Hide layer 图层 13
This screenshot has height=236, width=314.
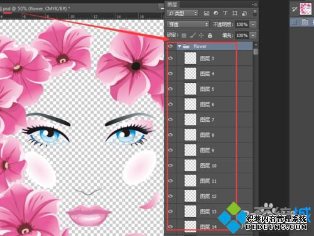(171, 212)
